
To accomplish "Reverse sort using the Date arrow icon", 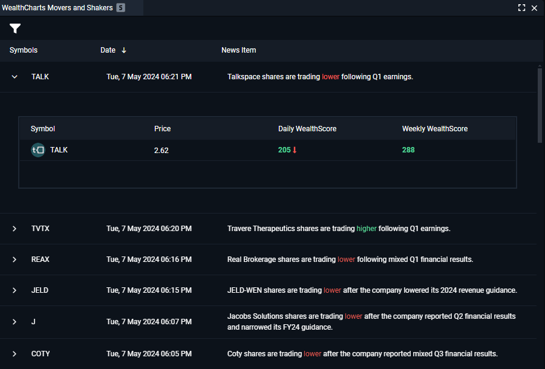I will [x=124, y=50].
